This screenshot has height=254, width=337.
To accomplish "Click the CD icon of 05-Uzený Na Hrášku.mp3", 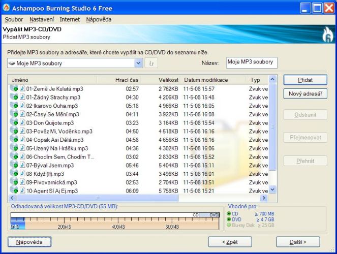I will (x=14, y=148).
